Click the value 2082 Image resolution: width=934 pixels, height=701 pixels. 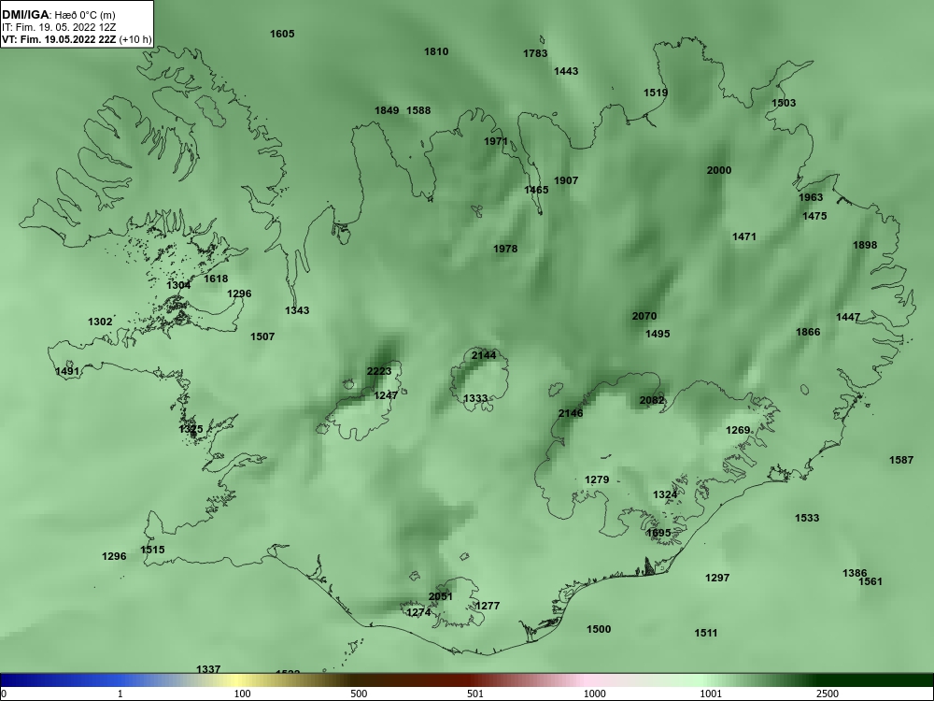pyautogui.click(x=652, y=401)
